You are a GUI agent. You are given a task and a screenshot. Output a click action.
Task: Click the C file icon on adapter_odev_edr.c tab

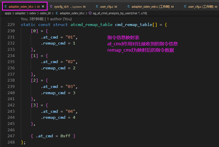pos(129,7)
